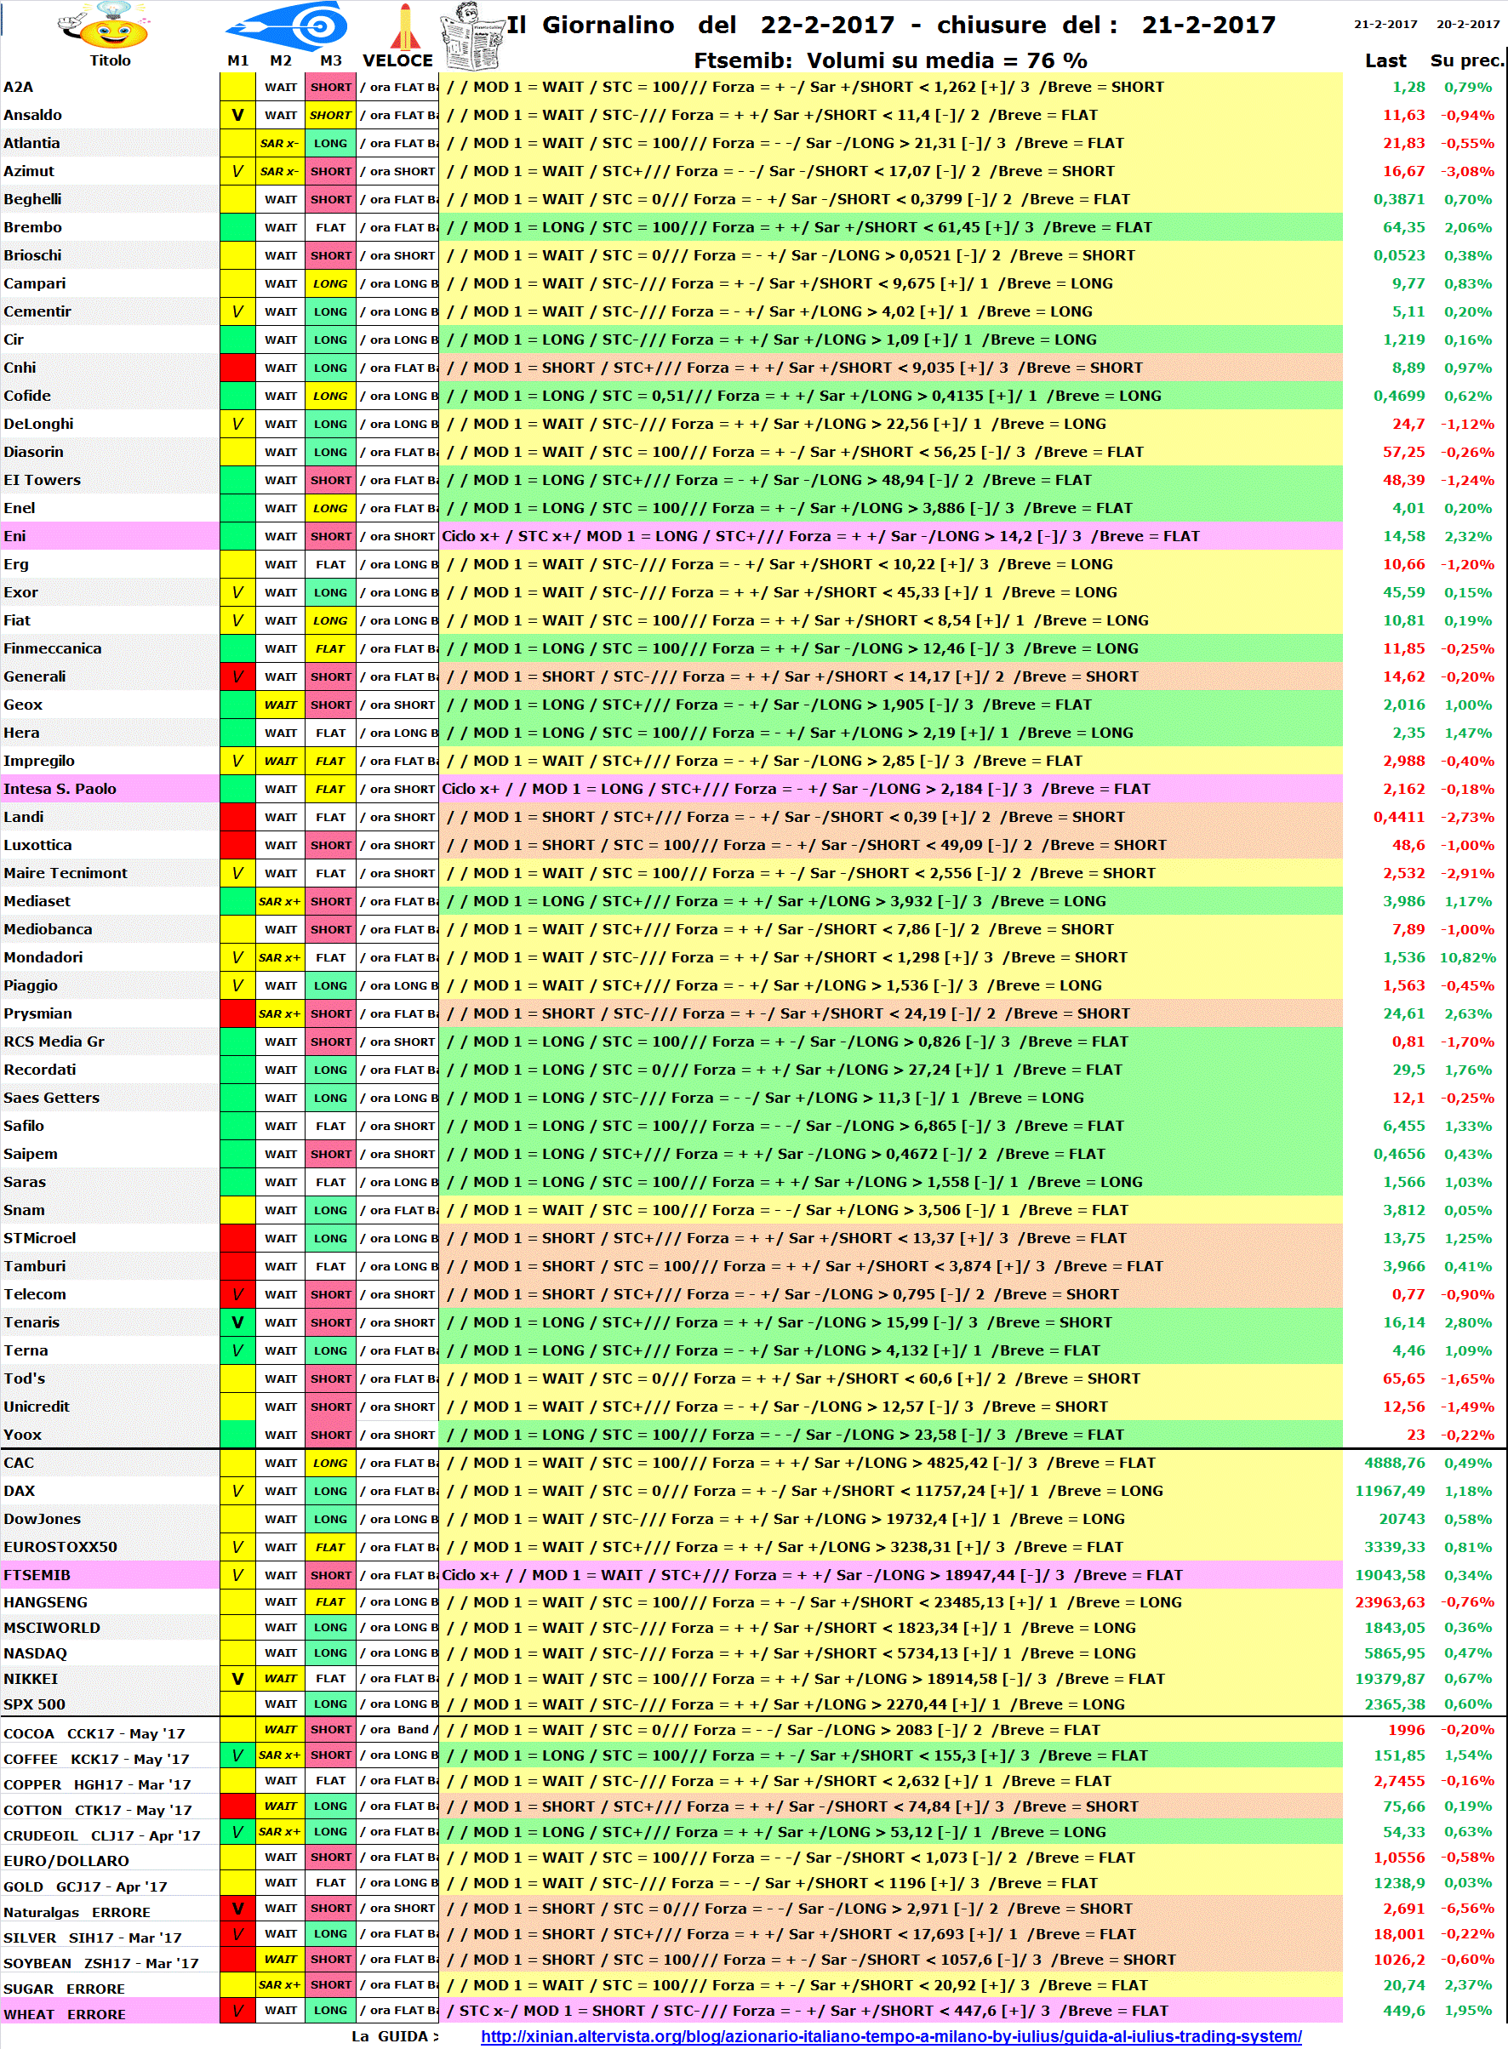Click the 10,82% change for Mondadori
The image size is (1508, 2049).
point(1468,957)
